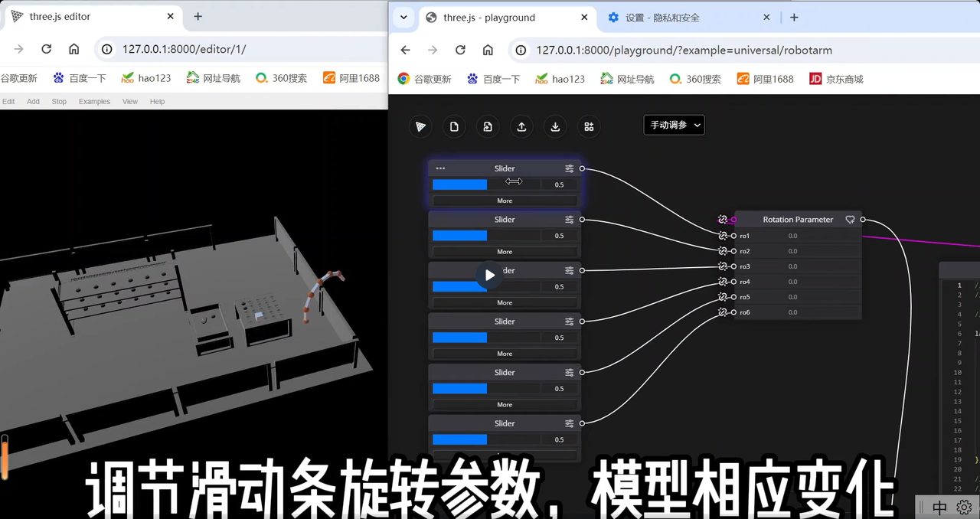Toggle the 中 input method indicator
980x519 pixels.
pyautogui.click(x=939, y=508)
